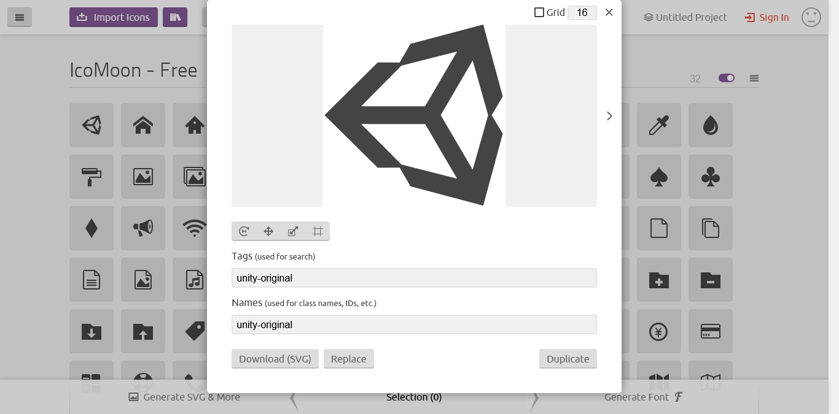Click the user face avatar icon
The image size is (839, 414).
pyautogui.click(x=811, y=17)
